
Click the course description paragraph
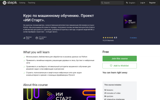pyautogui.click(x=59, y=29)
